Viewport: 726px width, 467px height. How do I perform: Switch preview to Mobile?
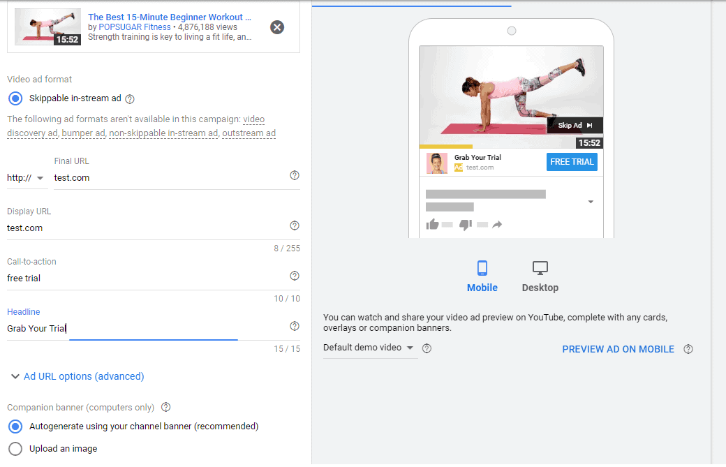[x=482, y=276]
